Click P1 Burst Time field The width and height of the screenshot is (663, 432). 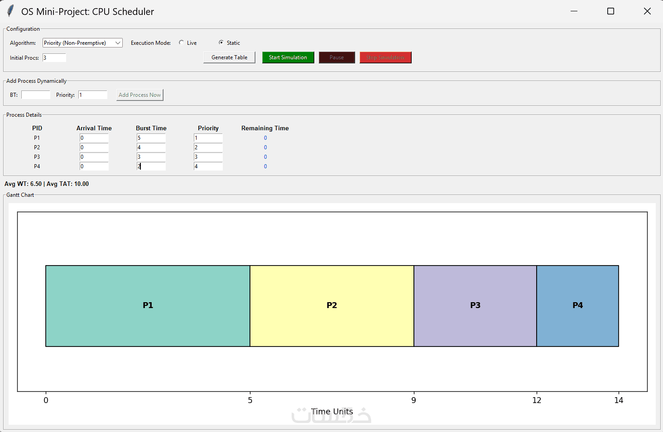pyautogui.click(x=151, y=138)
